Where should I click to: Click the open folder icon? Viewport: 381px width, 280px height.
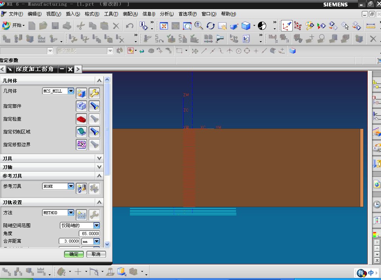(x=43, y=26)
